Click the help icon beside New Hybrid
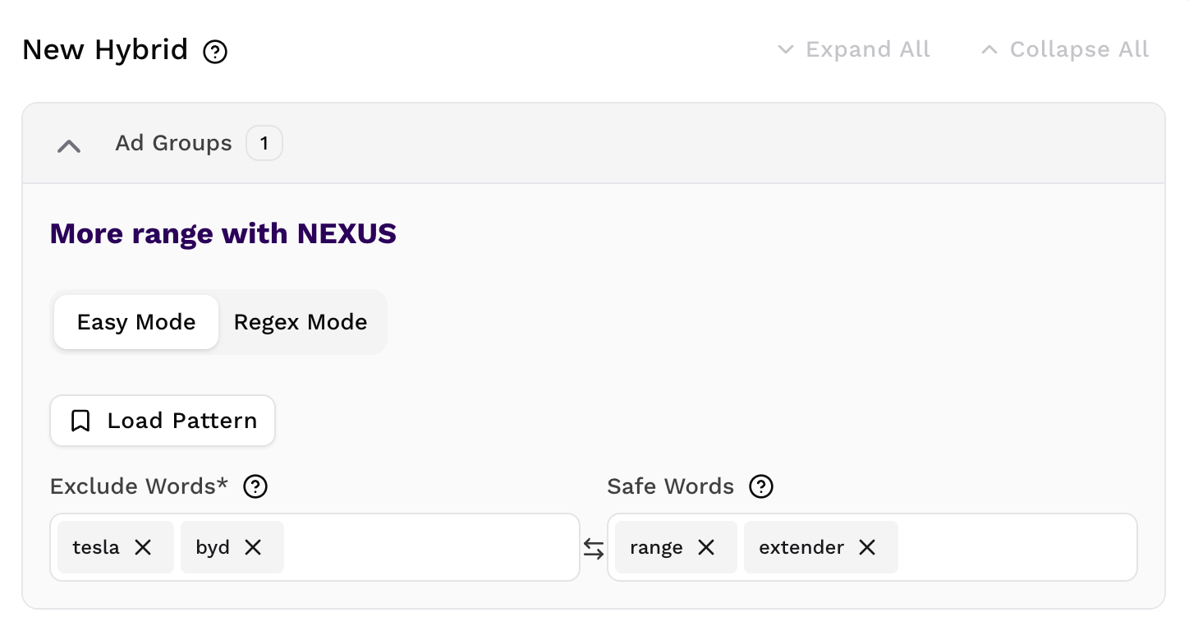Screen dimensions: 1189x631 tap(215, 52)
